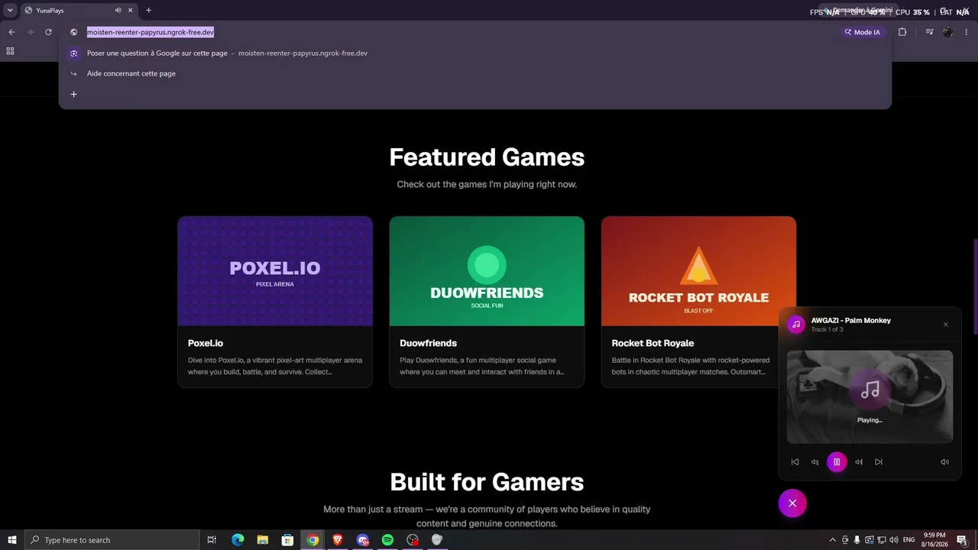This screenshot has width=978, height=550.
Task: Lower volume with the left speaker icon
Action: coord(815,462)
